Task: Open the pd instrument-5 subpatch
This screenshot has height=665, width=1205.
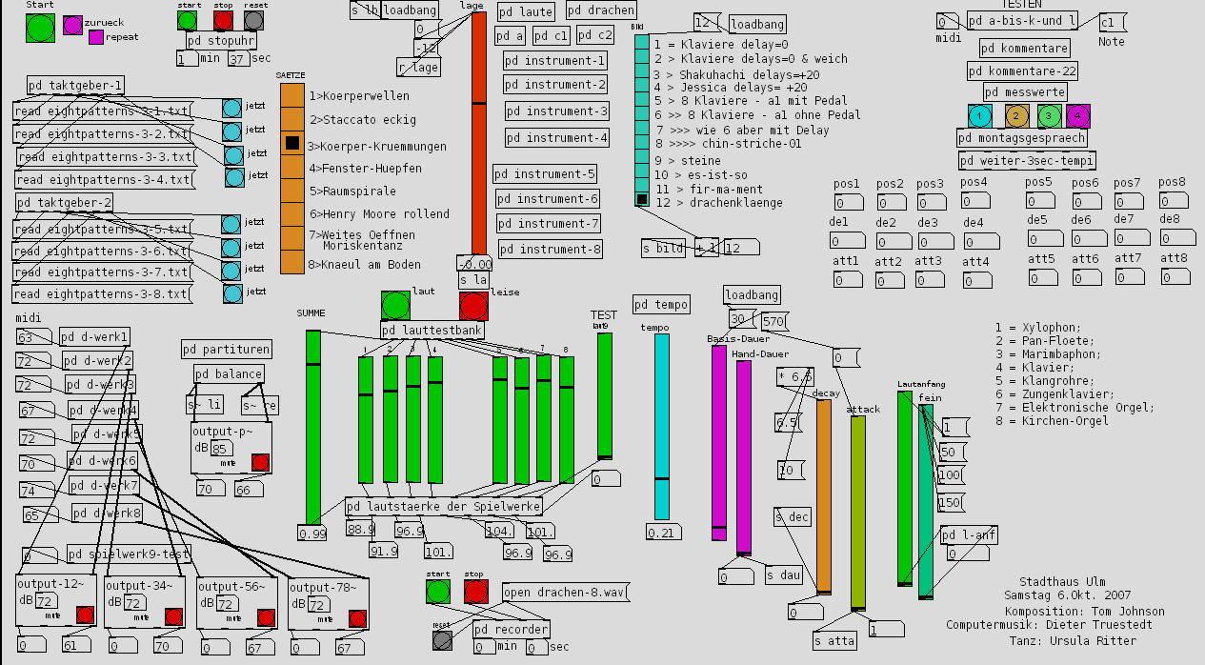Action: pos(545,174)
